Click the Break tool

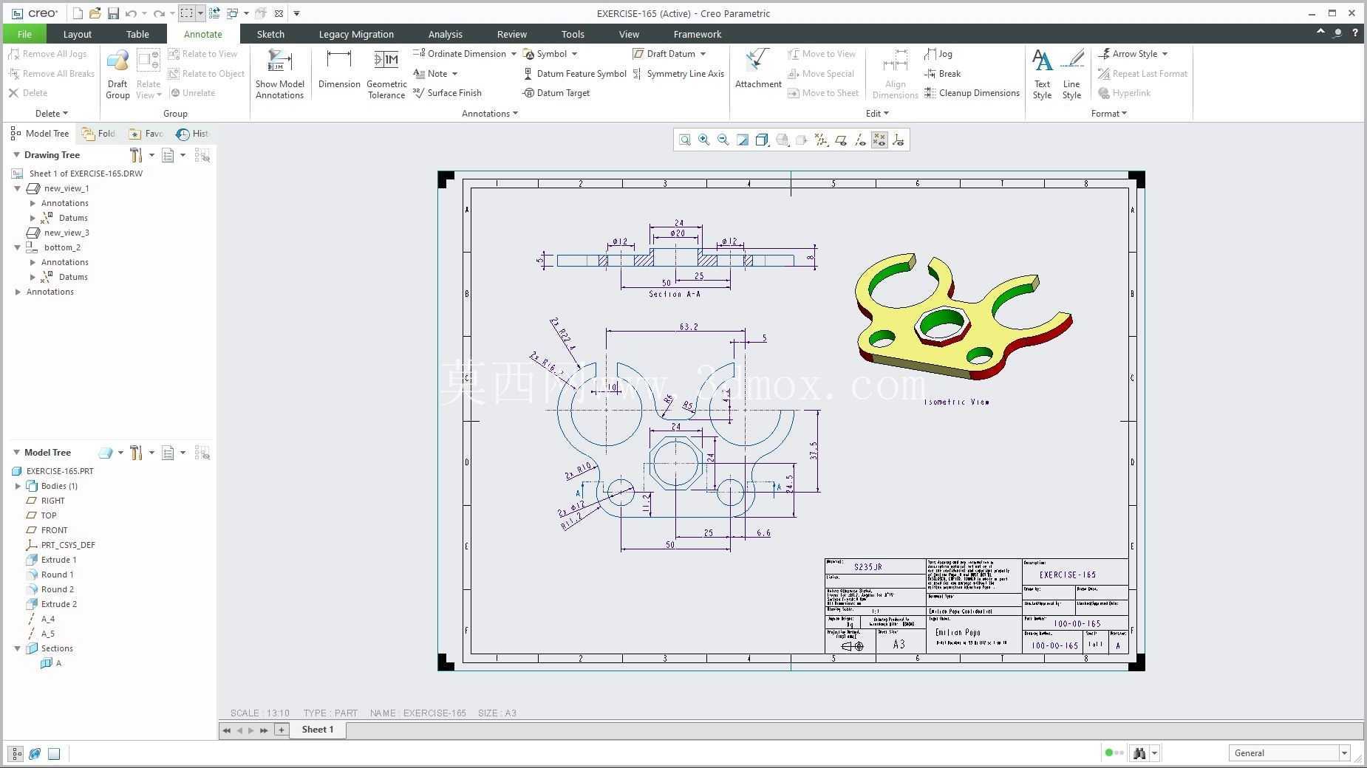click(x=942, y=74)
